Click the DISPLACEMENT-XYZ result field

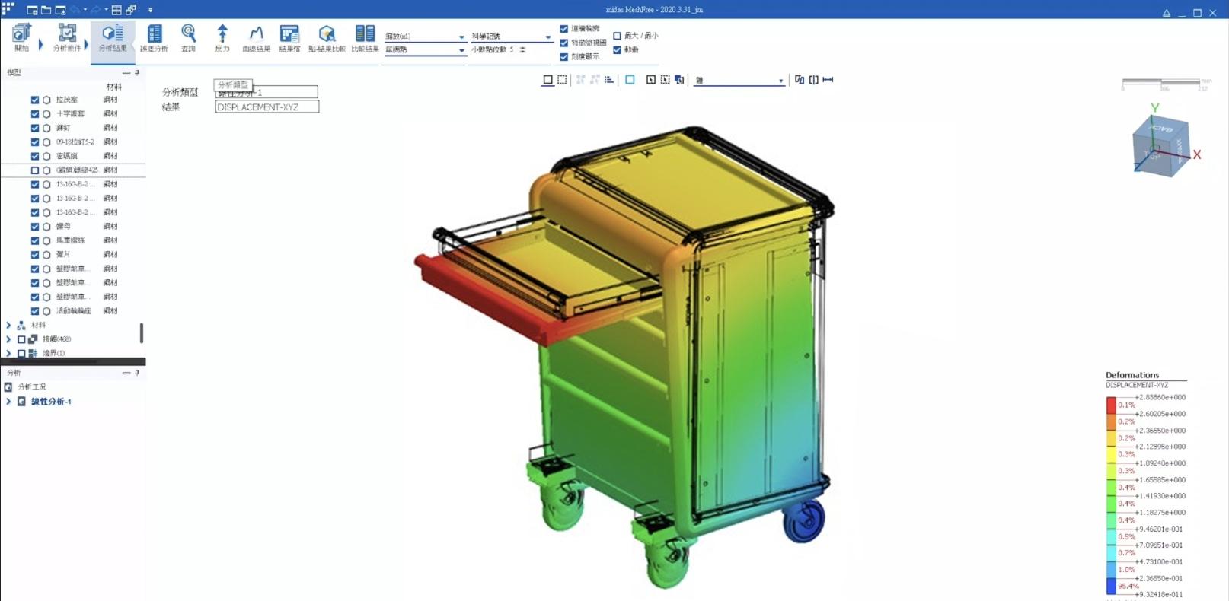(267, 107)
